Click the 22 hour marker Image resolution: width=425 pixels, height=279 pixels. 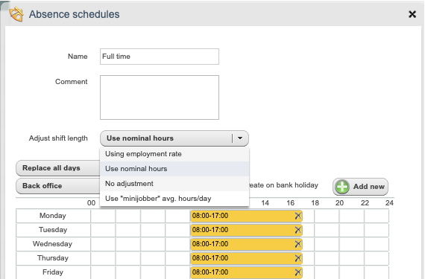pos(365,203)
